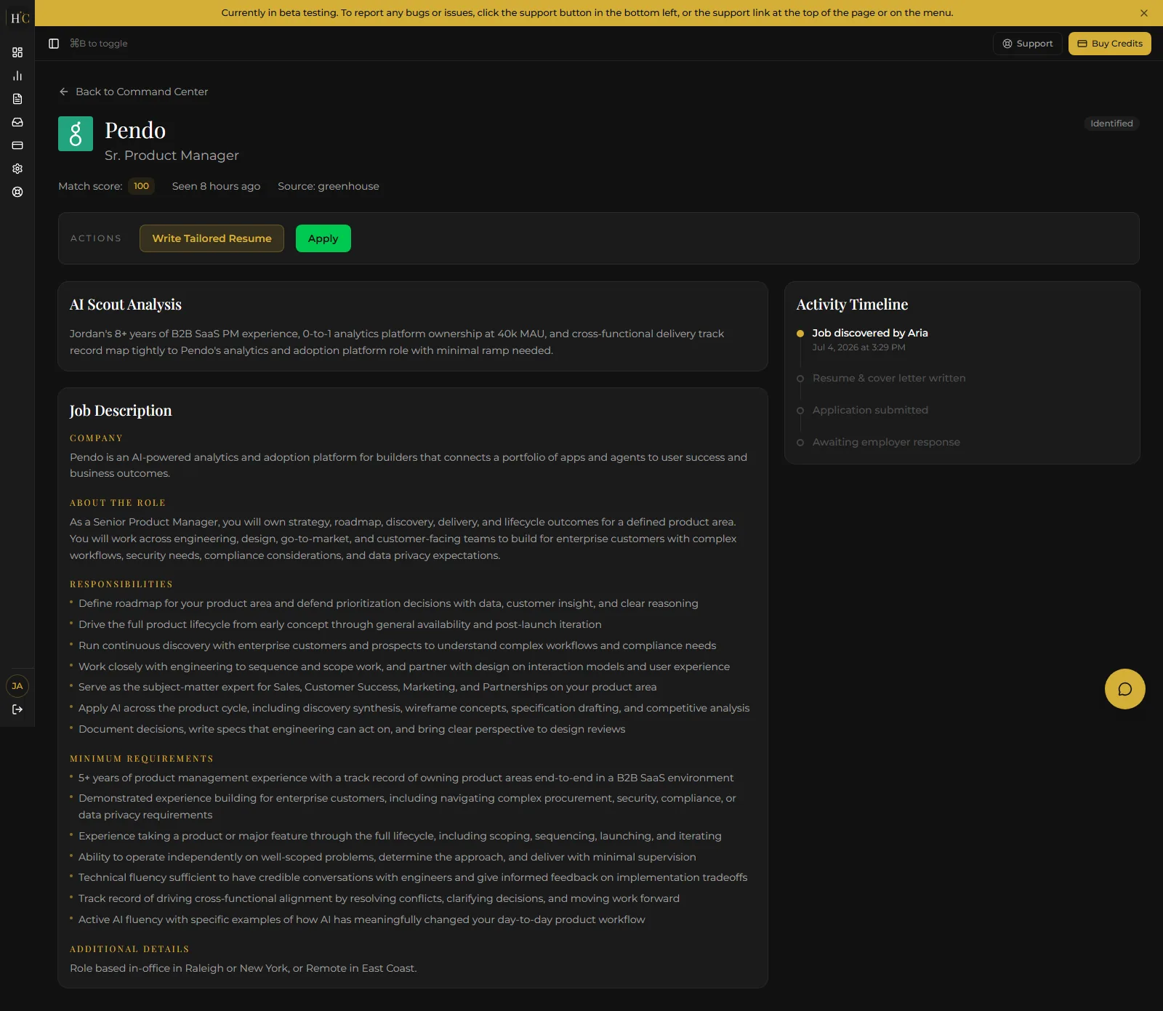Click the '⌘B to toggle' hint text
This screenshot has width=1163, height=1011.
click(x=98, y=44)
